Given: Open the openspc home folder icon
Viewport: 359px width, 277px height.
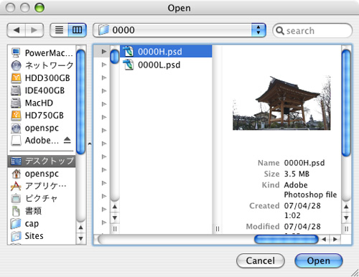Looking at the screenshot, I should pyautogui.click(x=16, y=174).
